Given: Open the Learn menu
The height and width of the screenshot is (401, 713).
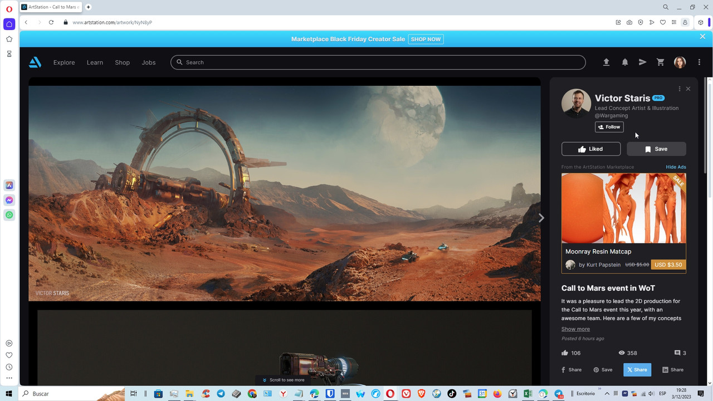Looking at the screenshot, I should [x=95, y=62].
